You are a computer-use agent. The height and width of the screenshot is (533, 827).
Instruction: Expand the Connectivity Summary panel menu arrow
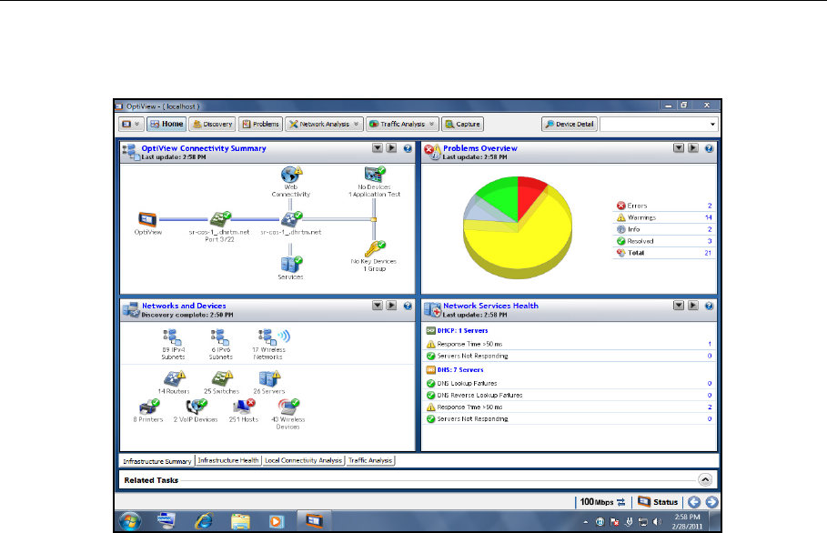(377, 148)
